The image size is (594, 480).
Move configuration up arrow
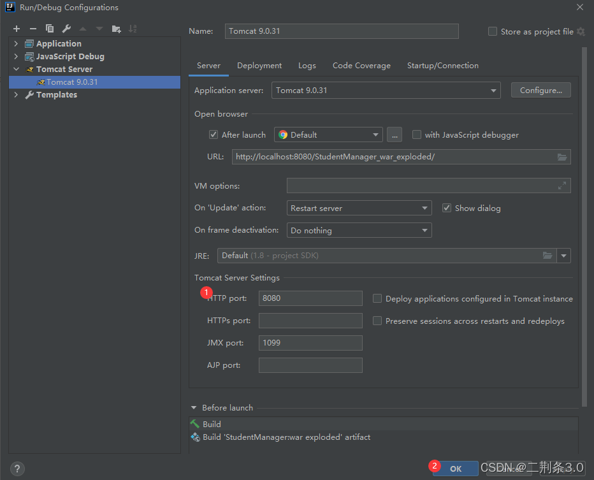(83, 29)
